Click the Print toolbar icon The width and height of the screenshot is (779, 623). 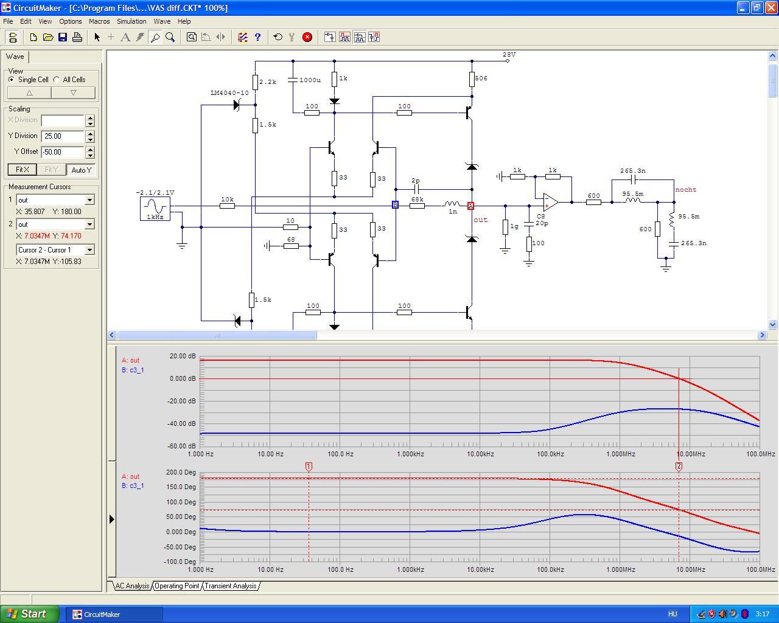[77, 37]
